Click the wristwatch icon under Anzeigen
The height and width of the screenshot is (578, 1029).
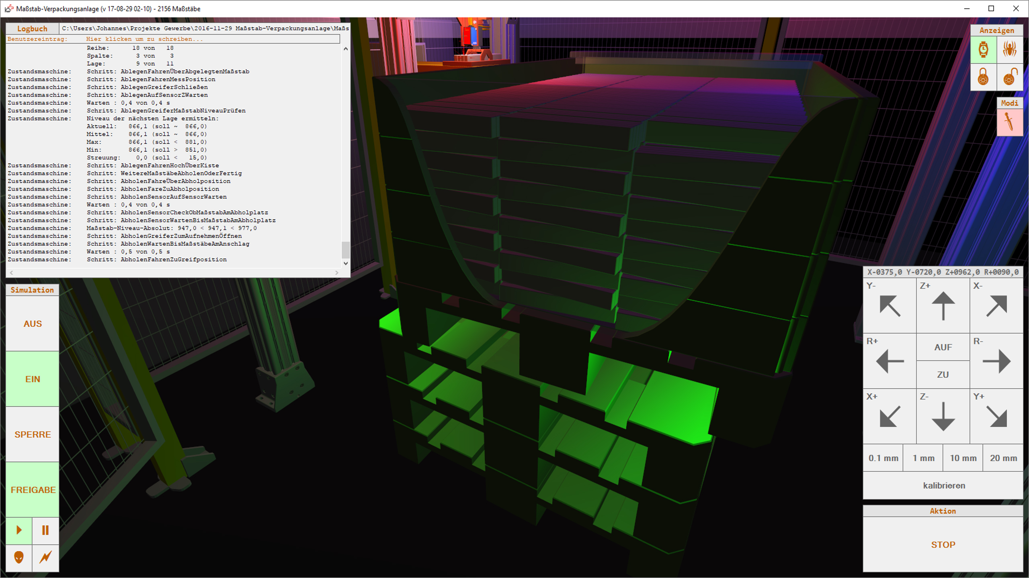[x=983, y=50]
